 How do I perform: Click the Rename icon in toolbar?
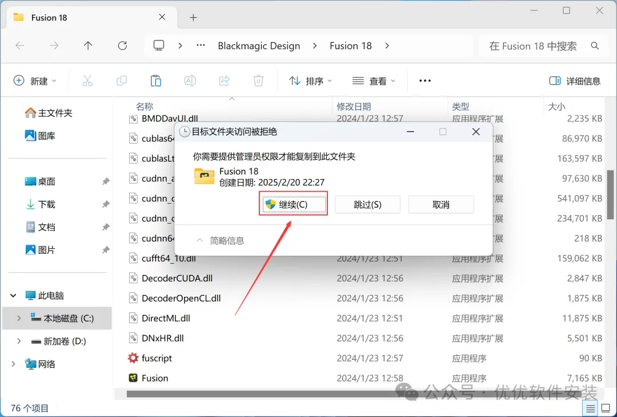point(190,81)
